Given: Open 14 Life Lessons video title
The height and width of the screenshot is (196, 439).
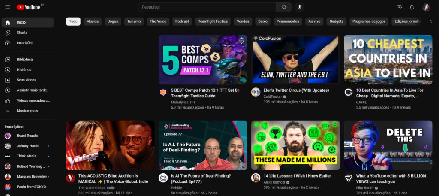Looking at the screenshot, I should click(297, 176).
